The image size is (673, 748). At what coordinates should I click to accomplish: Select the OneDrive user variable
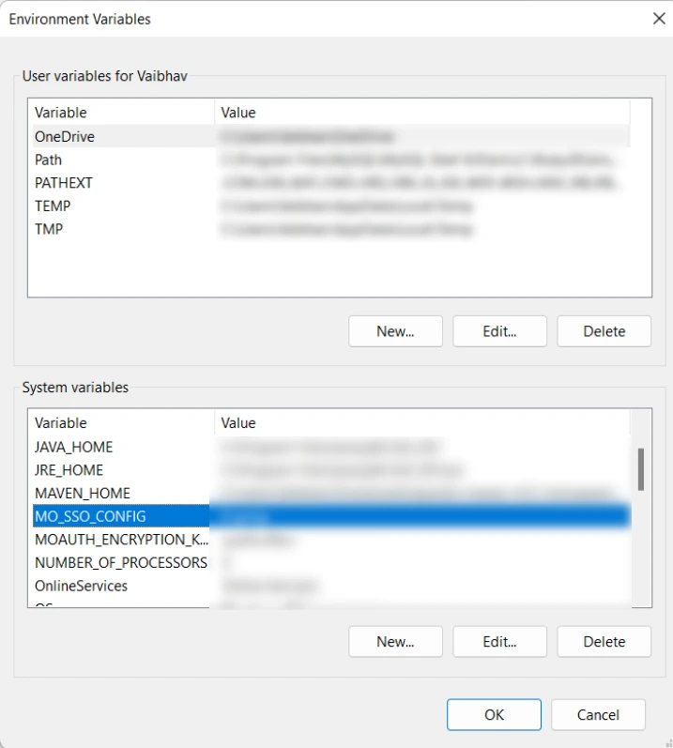331,136
